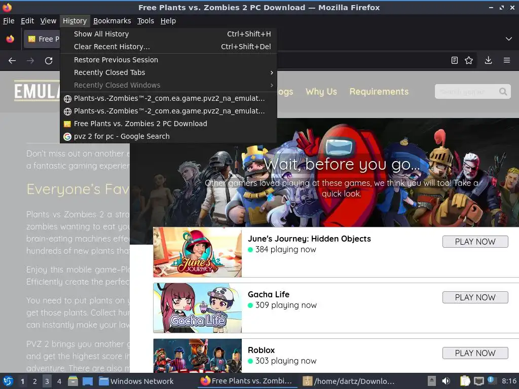The image size is (519, 389).
Task: Click the Firefox View icon in tab bar
Action: click(x=10, y=39)
